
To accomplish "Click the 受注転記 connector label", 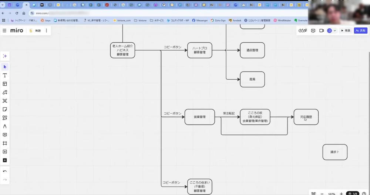I will pyautogui.click(x=229, y=114).
